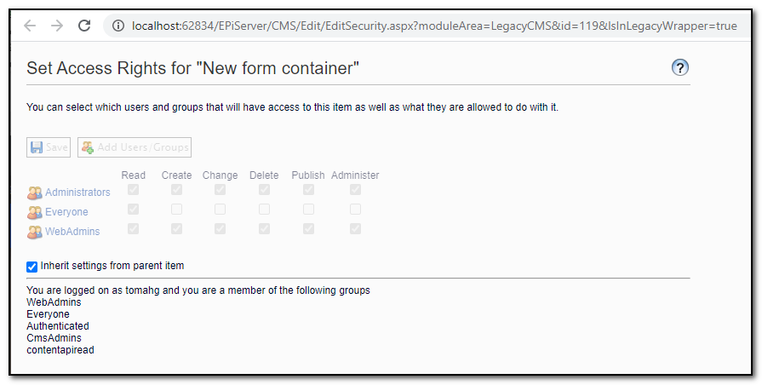The width and height of the screenshot is (762, 385).
Task: Click Add Users/Groups button
Action: (135, 147)
